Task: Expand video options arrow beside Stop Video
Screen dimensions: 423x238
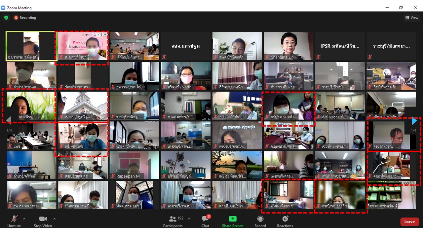Action: pyautogui.click(x=55, y=219)
